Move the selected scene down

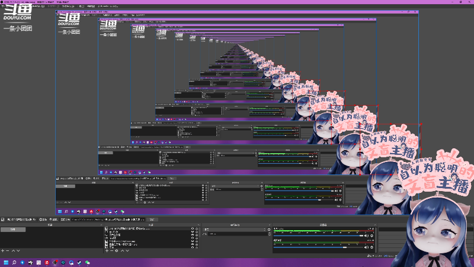coord(18,250)
